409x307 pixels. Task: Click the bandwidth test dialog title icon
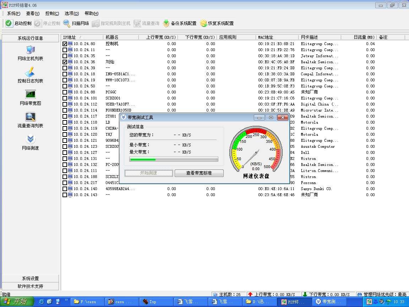point(124,117)
